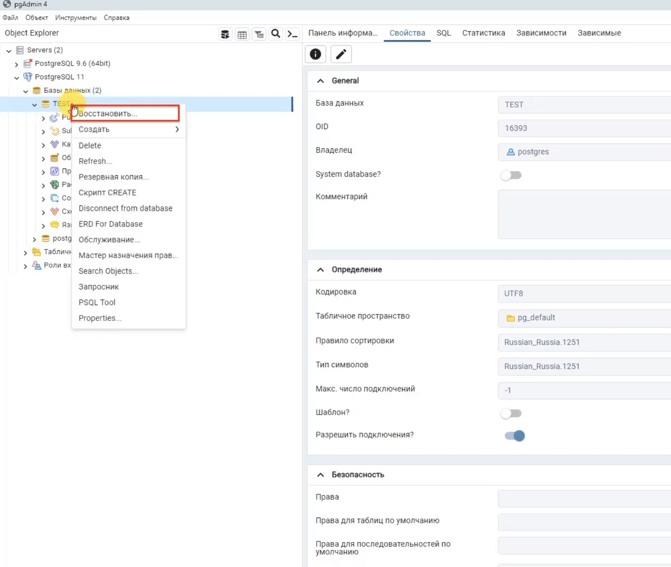Click the table view icon in the toolbar

[242, 34]
